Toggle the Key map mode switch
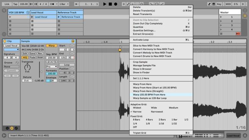The width and height of the screenshot is (249, 140). [x=219, y=4]
